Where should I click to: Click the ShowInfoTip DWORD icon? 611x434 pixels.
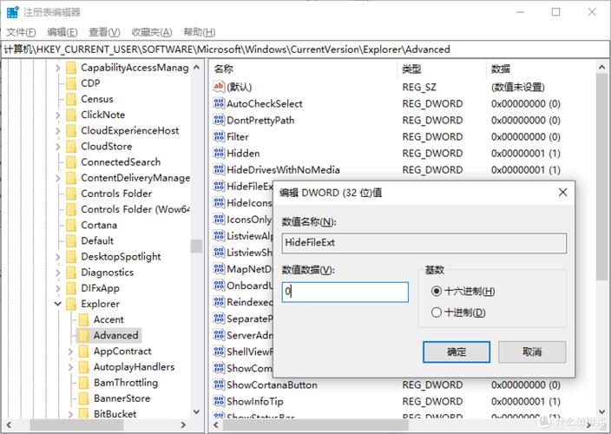coord(219,401)
